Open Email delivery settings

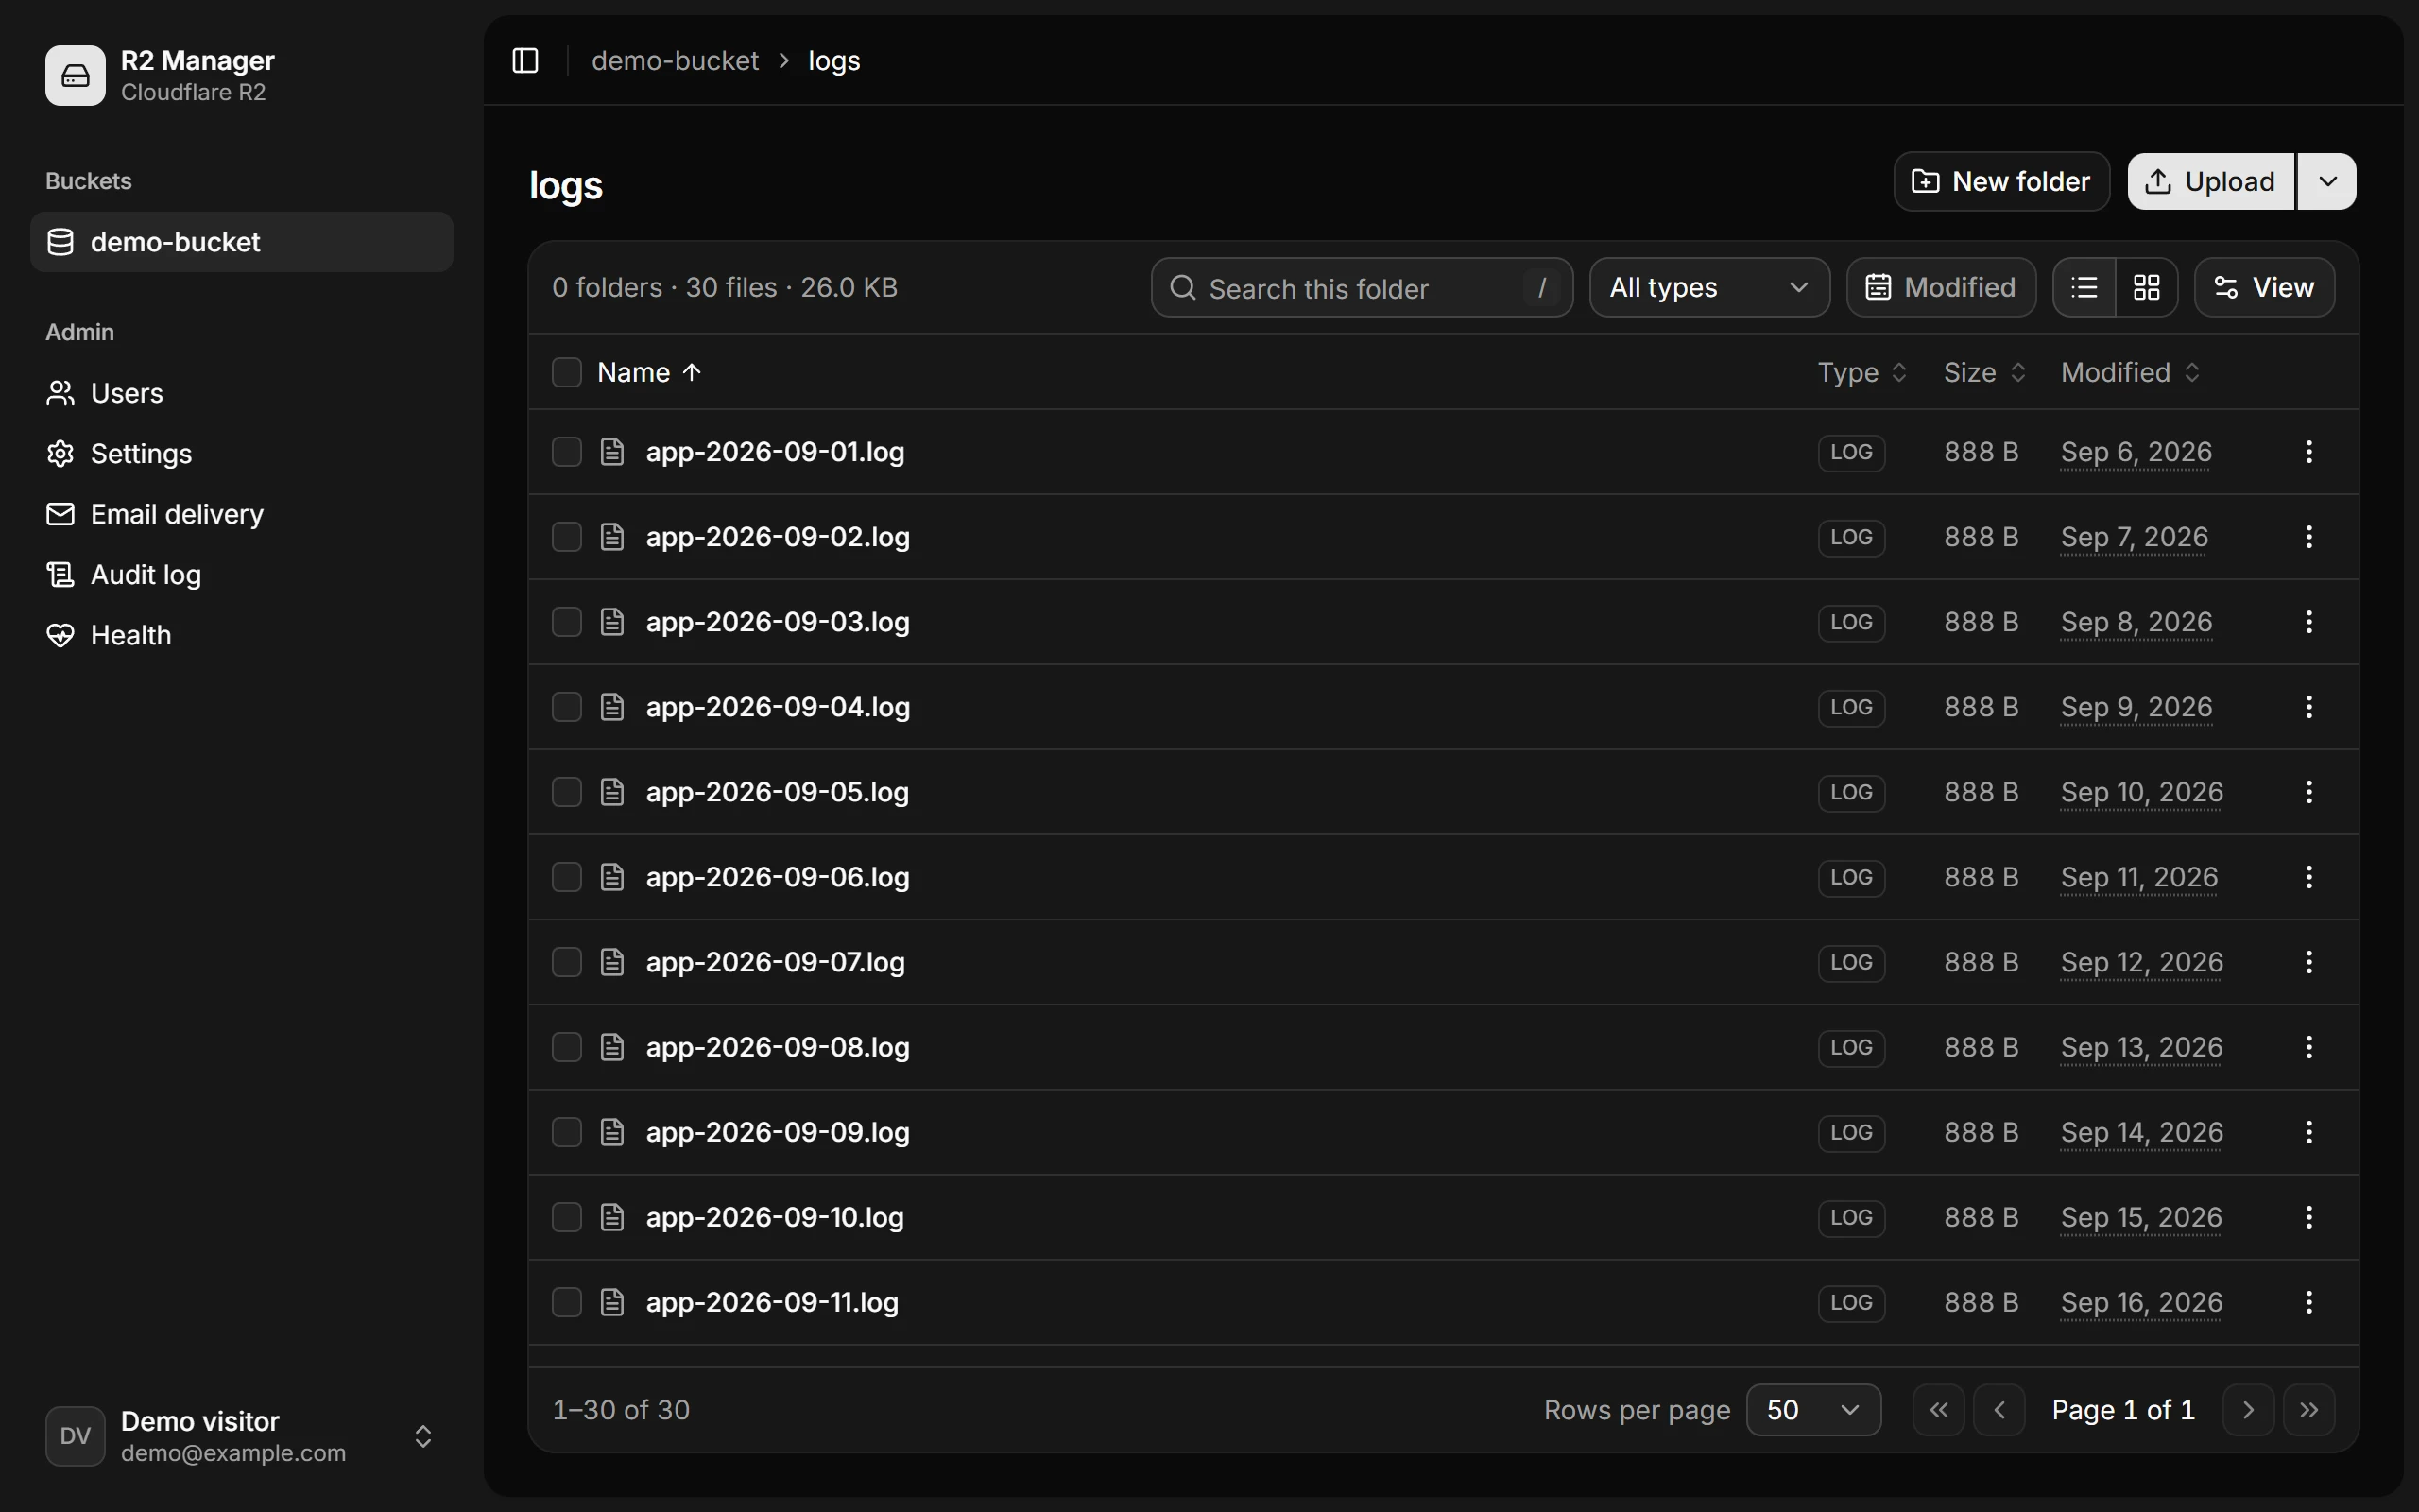241,514
